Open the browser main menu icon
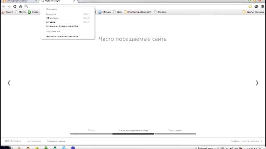The height and width of the screenshot is (149, 266). (263, 7)
